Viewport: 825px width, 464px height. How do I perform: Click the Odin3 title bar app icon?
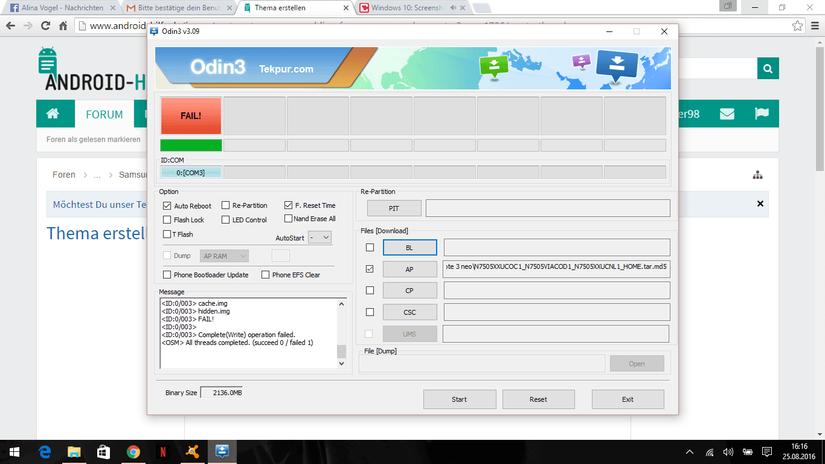[x=154, y=31]
